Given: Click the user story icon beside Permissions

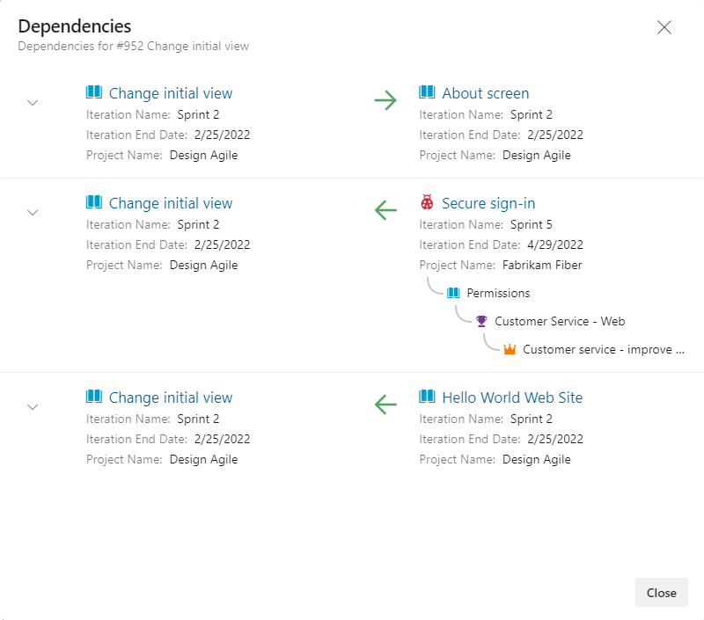Looking at the screenshot, I should [452, 293].
